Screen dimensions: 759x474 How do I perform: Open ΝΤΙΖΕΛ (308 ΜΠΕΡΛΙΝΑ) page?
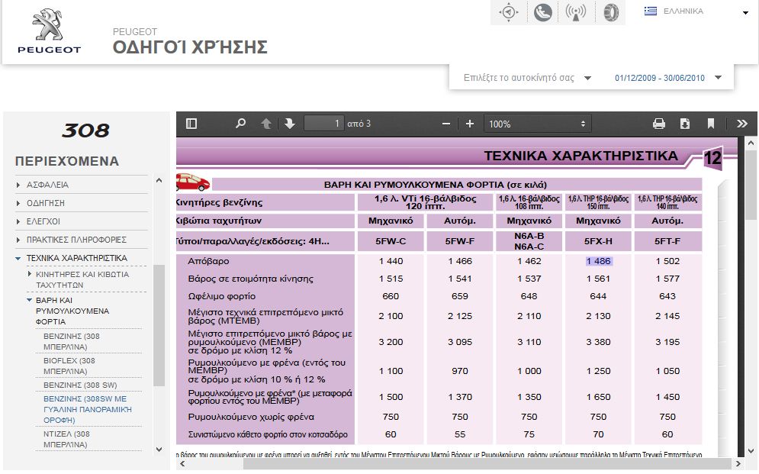[x=66, y=439]
